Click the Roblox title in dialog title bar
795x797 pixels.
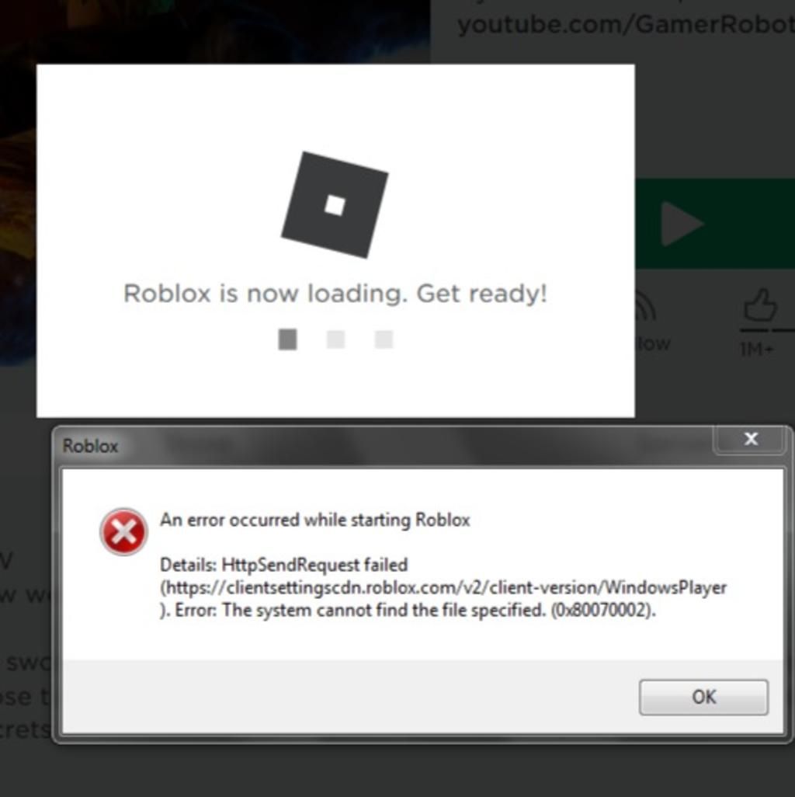(x=90, y=447)
